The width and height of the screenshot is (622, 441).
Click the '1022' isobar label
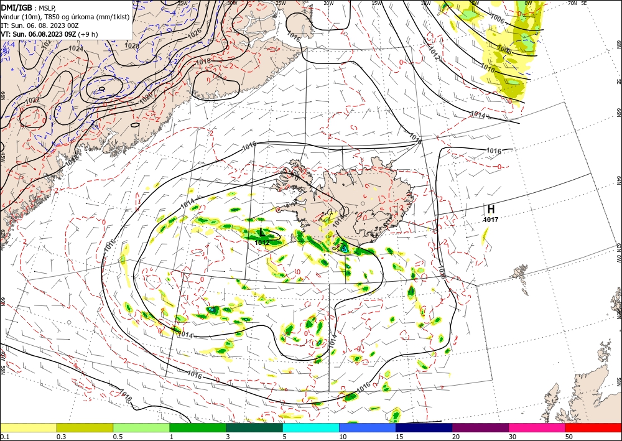[x=32, y=100]
